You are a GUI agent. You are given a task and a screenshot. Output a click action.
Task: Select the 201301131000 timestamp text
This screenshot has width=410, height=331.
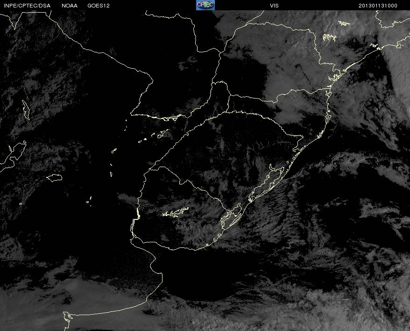(378, 6)
